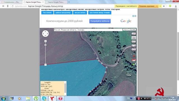Select the rectangle drawing tool
Screen dimensions: 179x101
[134, 49]
